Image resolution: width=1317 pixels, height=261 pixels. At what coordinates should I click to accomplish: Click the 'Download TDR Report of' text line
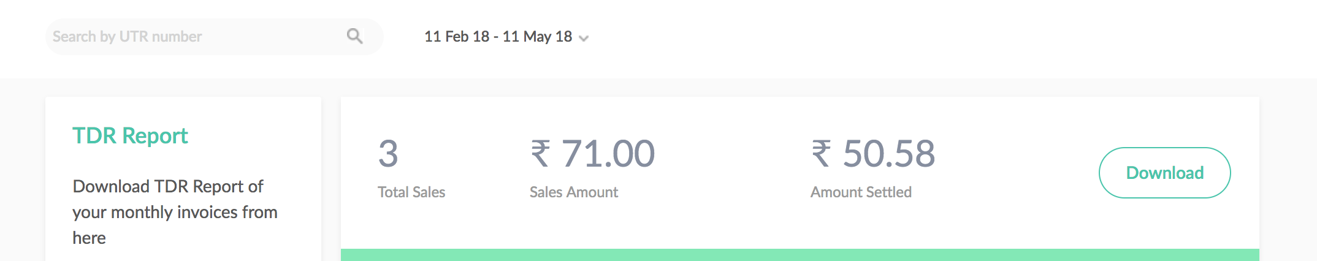point(168,186)
